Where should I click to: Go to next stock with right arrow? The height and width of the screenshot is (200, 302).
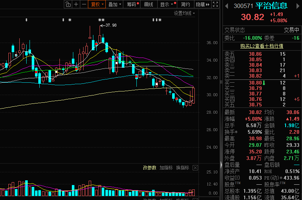click(x=298, y=6)
